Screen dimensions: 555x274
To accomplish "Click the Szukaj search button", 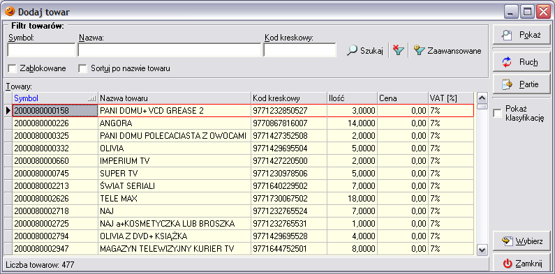I will [365, 51].
